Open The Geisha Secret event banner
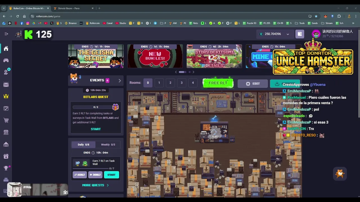This screenshot has width=360, height=202. pos(96,56)
